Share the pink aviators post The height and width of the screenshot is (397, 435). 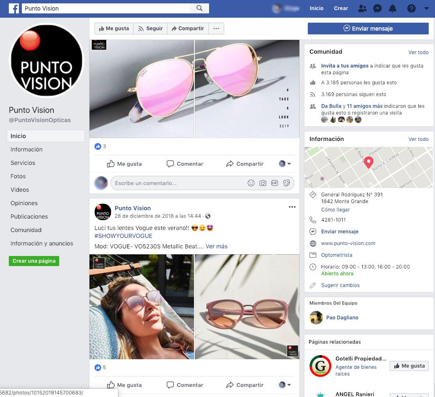click(245, 164)
